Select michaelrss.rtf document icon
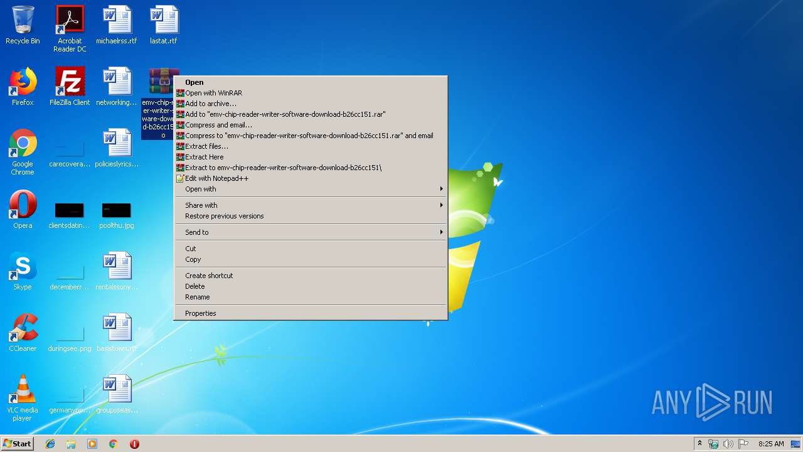Screen dimensions: 803x452 (x=117, y=25)
